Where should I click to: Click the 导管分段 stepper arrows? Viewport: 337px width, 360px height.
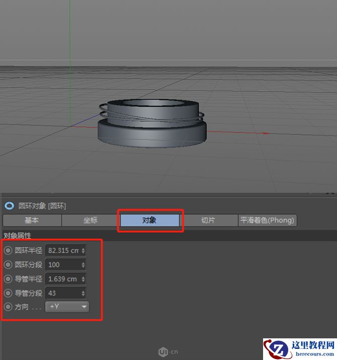pos(83,294)
